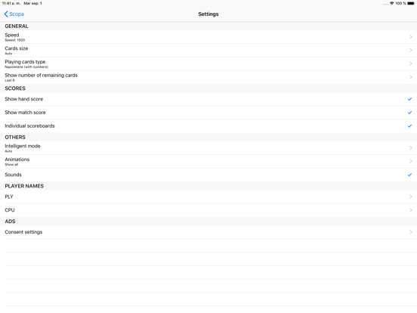
Task: Tap the 100 % battery percentage text
Action: (400, 3)
